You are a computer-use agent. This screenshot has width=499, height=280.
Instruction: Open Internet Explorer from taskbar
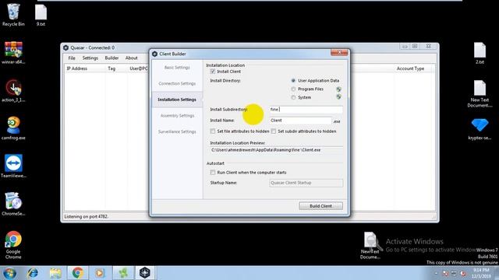tap(33, 273)
